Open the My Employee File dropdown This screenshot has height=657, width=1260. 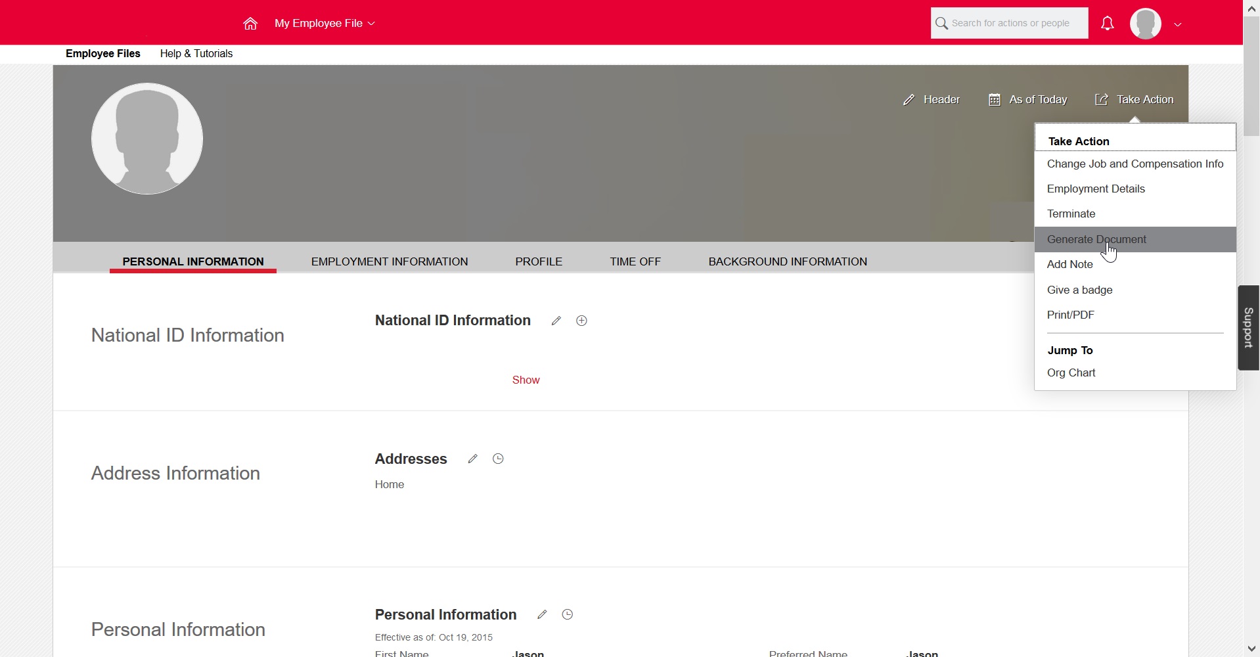pos(325,24)
